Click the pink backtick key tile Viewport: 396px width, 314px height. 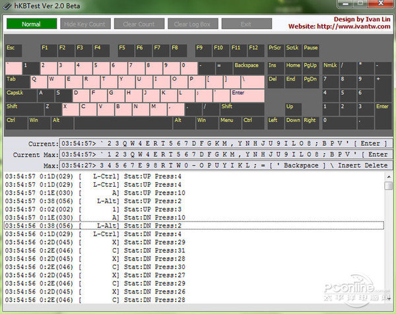click(14, 68)
